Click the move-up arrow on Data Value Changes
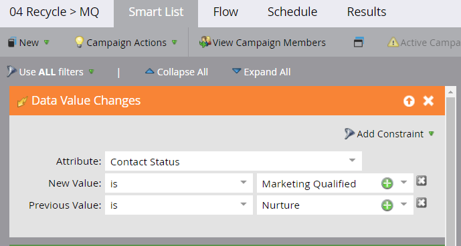 point(409,101)
